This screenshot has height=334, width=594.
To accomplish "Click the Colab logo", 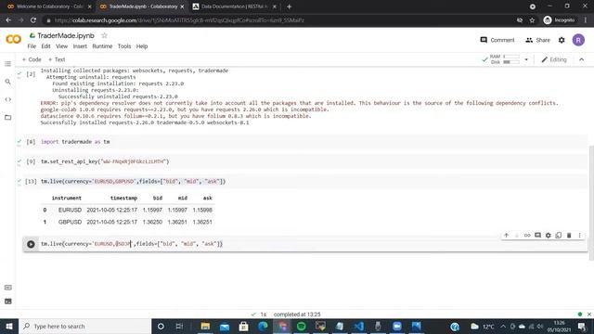I will [14, 39].
